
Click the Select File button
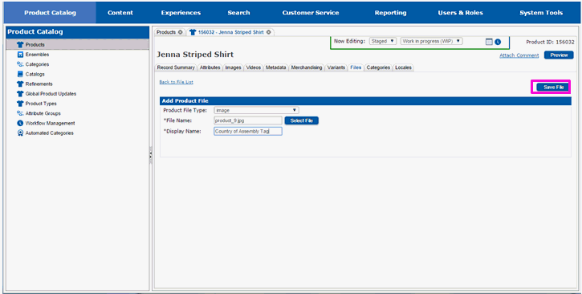tap(301, 120)
